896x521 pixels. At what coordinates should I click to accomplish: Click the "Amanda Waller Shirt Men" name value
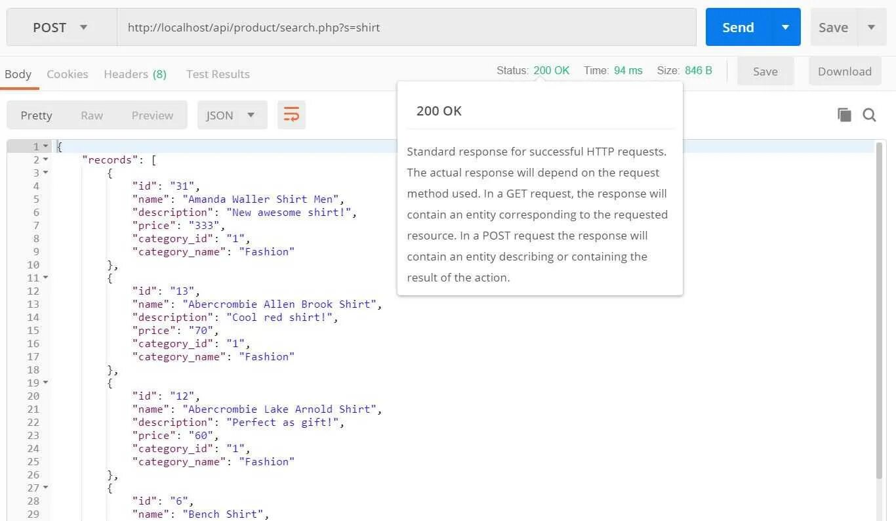261,199
